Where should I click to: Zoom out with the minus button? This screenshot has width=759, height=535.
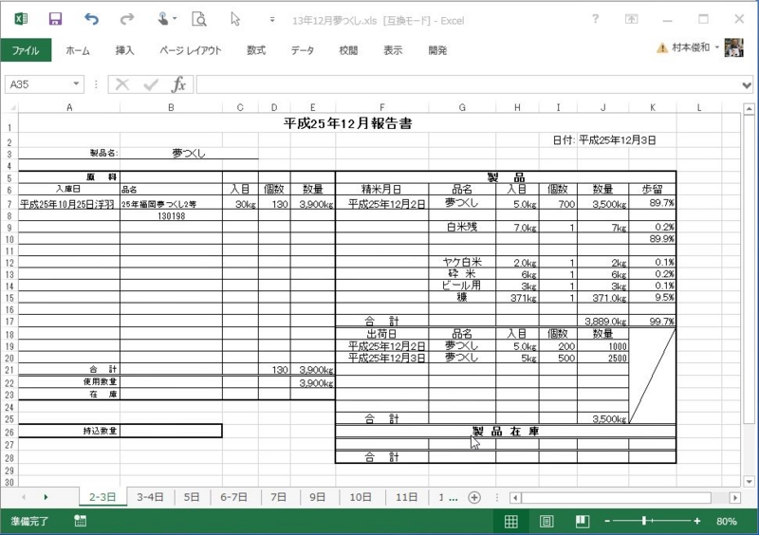click(607, 521)
